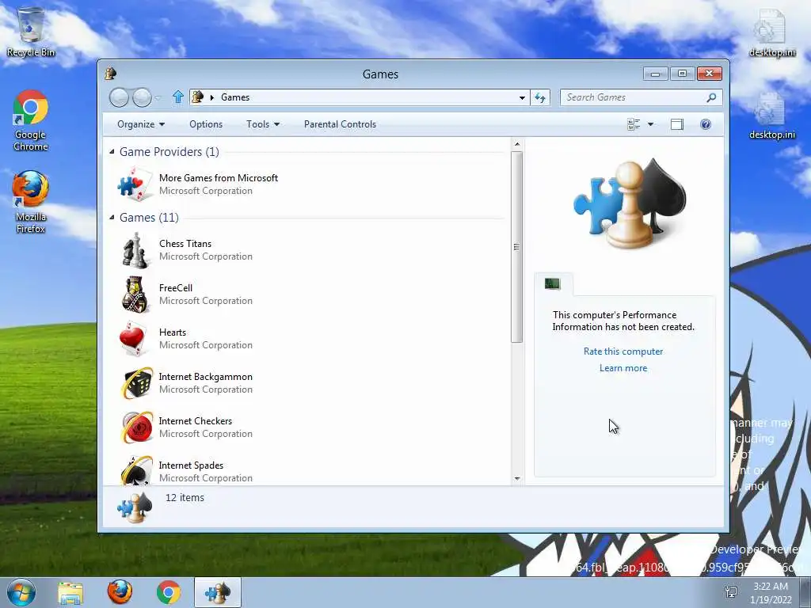This screenshot has width=811, height=608.
Task: Minimize the Games window
Action: [655, 74]
